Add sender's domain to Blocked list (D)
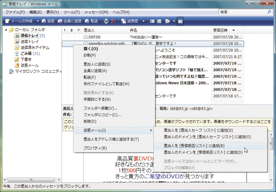 pyautogui.click(x=211, y=153)
